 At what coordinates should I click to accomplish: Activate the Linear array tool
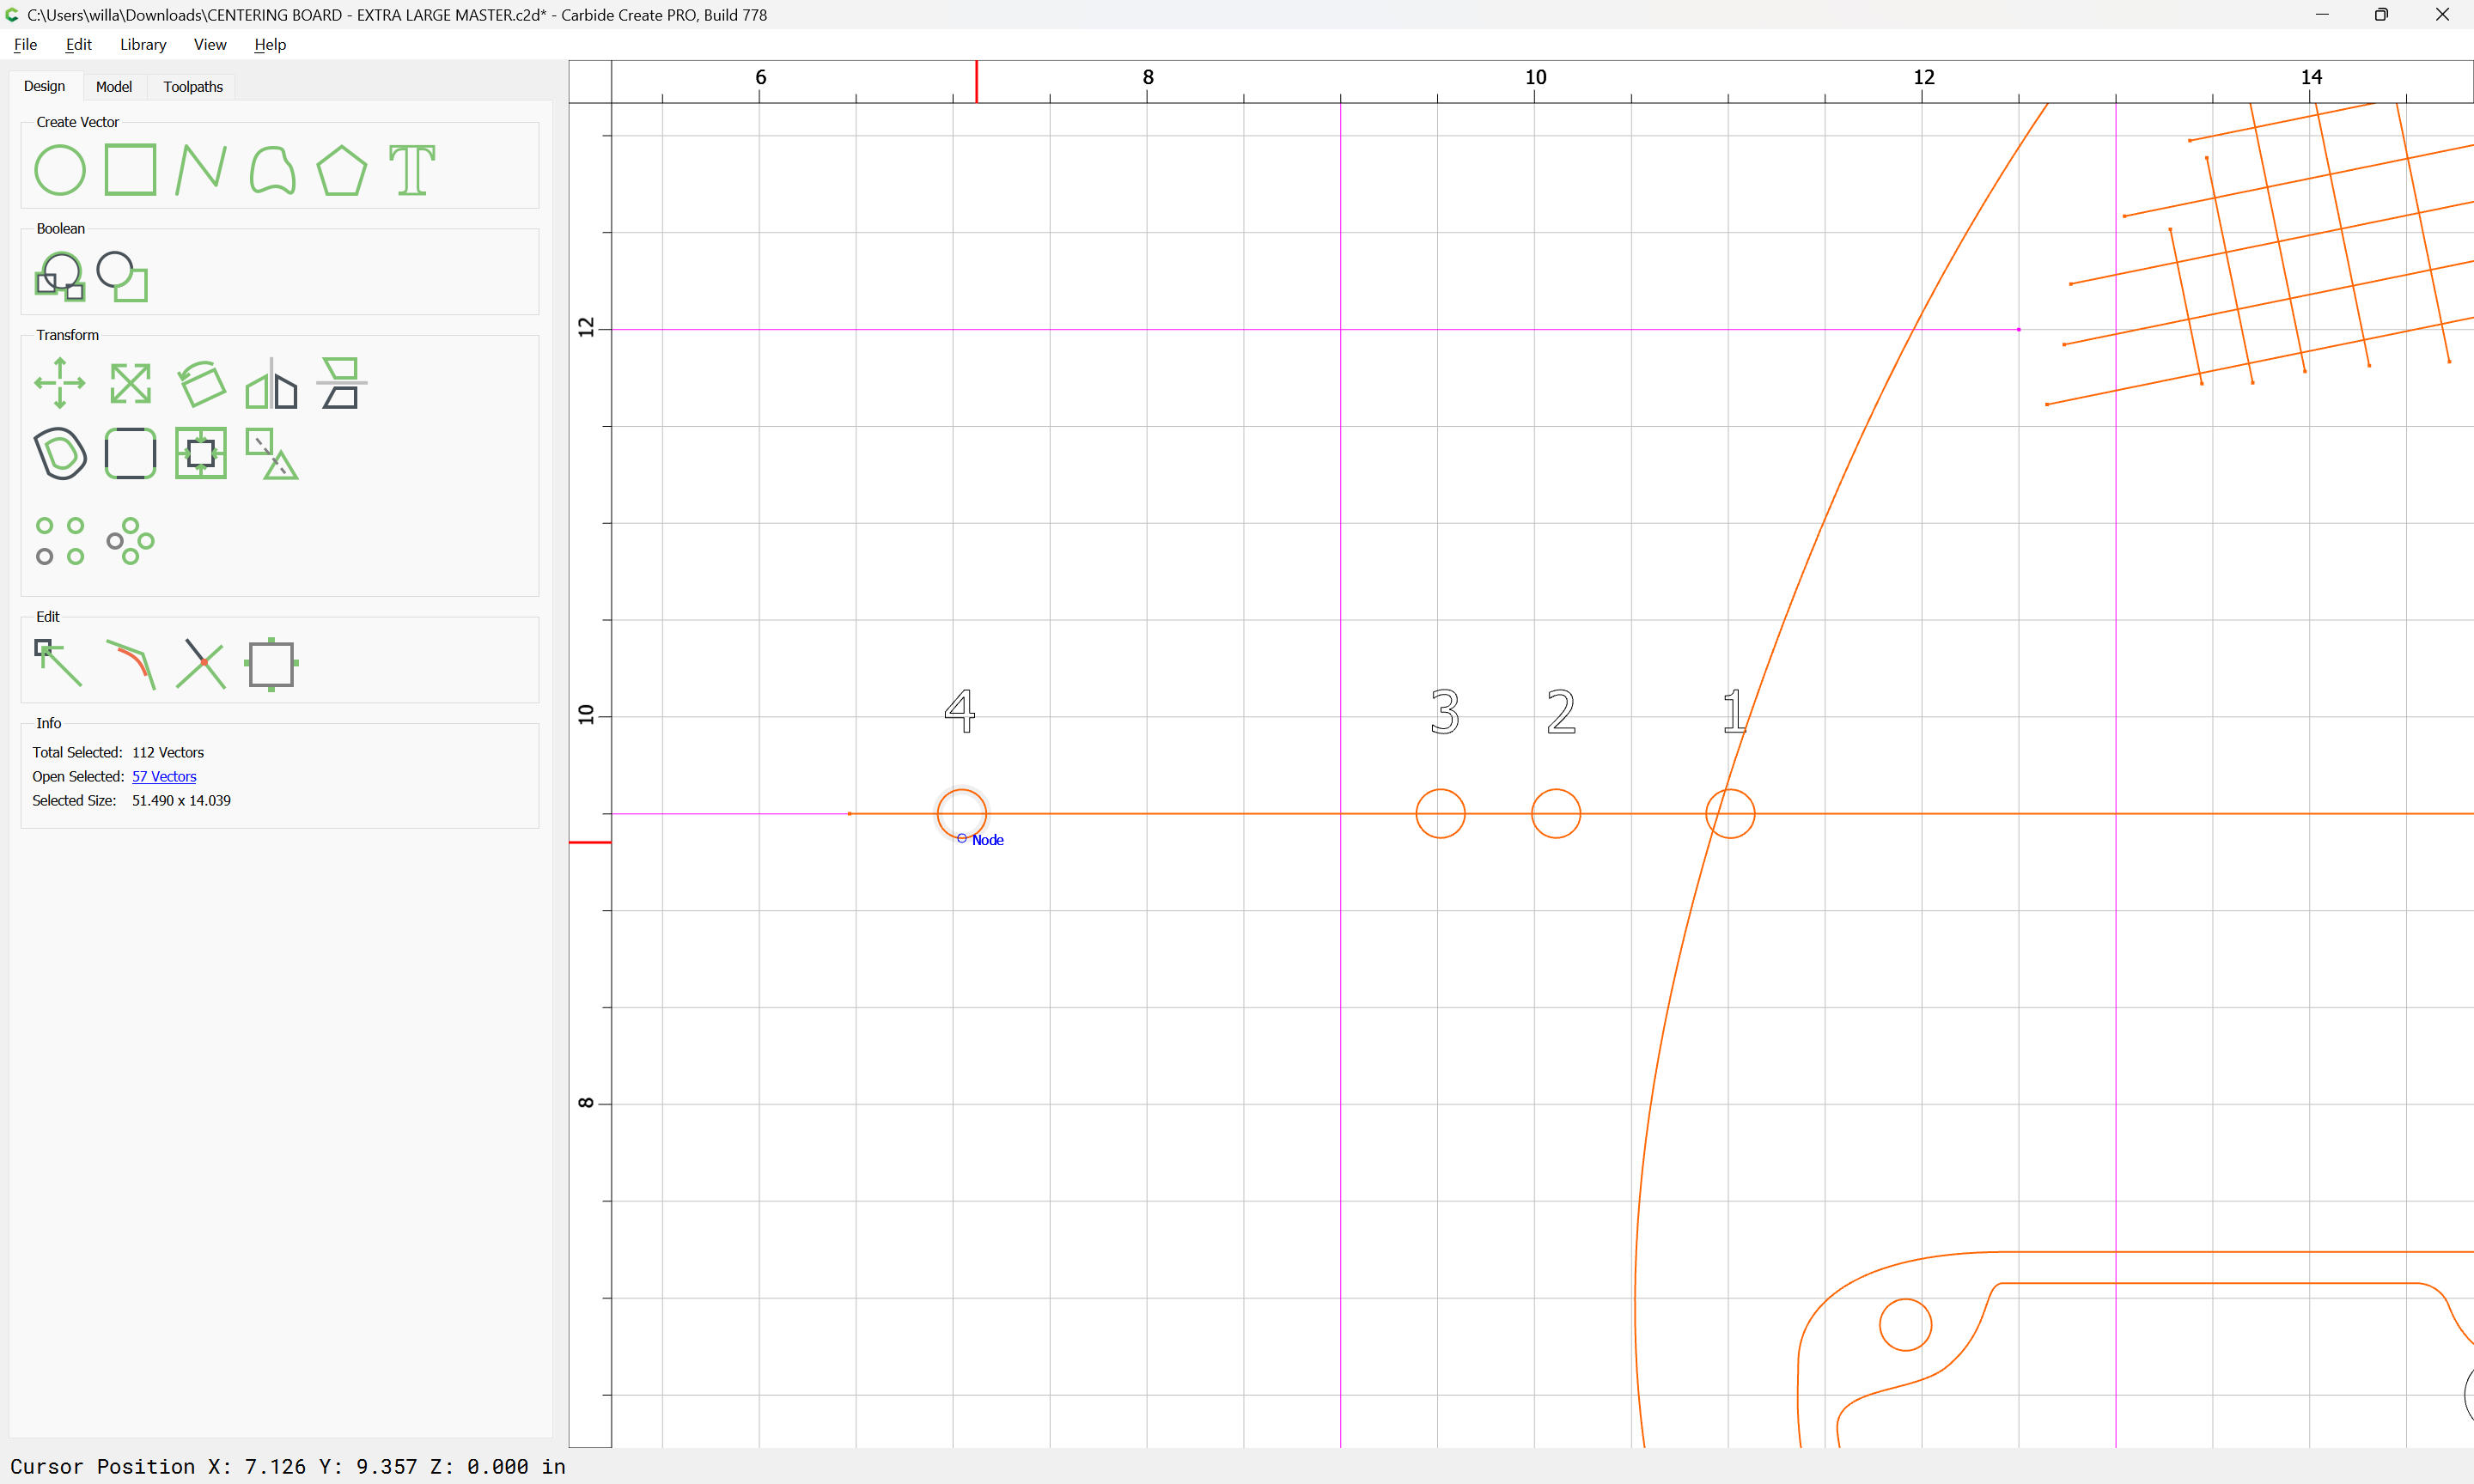coord(60,541)
